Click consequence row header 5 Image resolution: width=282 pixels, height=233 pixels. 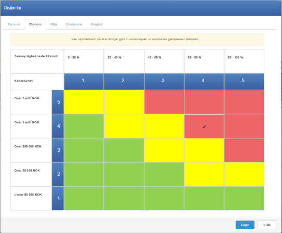click(x=58, y=102)
